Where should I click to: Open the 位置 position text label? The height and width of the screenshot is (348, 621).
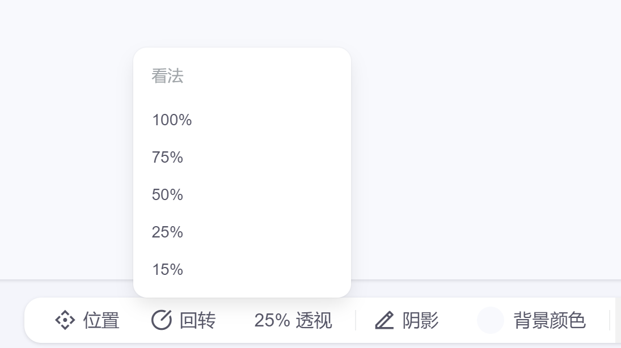tap(101, 320)
